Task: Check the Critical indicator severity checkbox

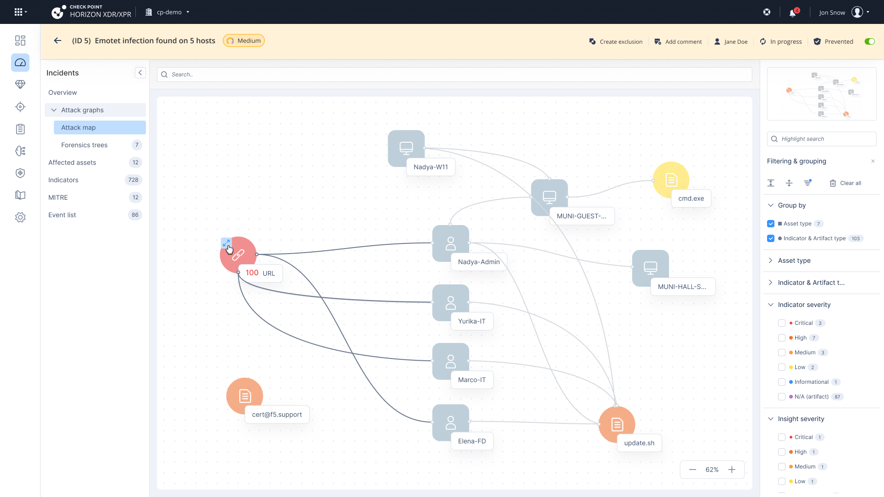Action: (x=782, y=323)
